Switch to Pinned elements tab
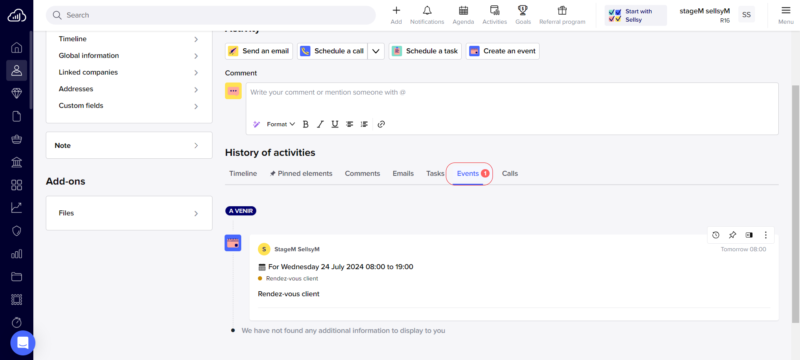800x360 pixels. click(301, 173)
